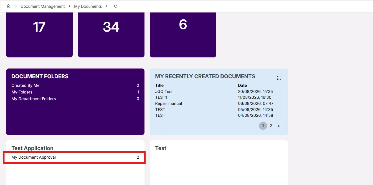
Task: Open Document Management breadcrumb
Action: click(x=43, y=6)
